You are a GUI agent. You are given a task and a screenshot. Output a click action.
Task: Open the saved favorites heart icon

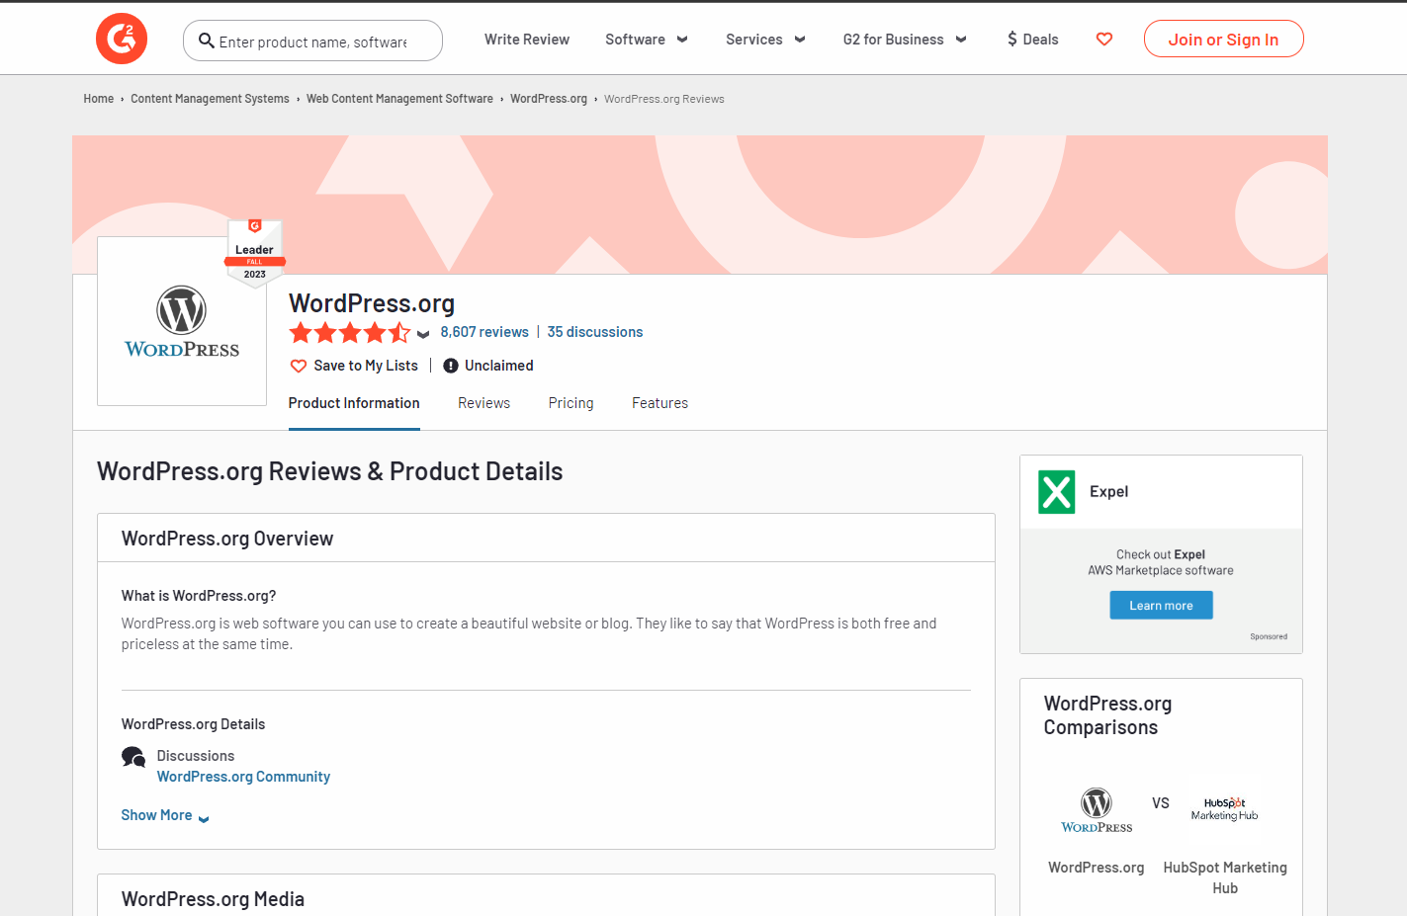(1104, 40)
